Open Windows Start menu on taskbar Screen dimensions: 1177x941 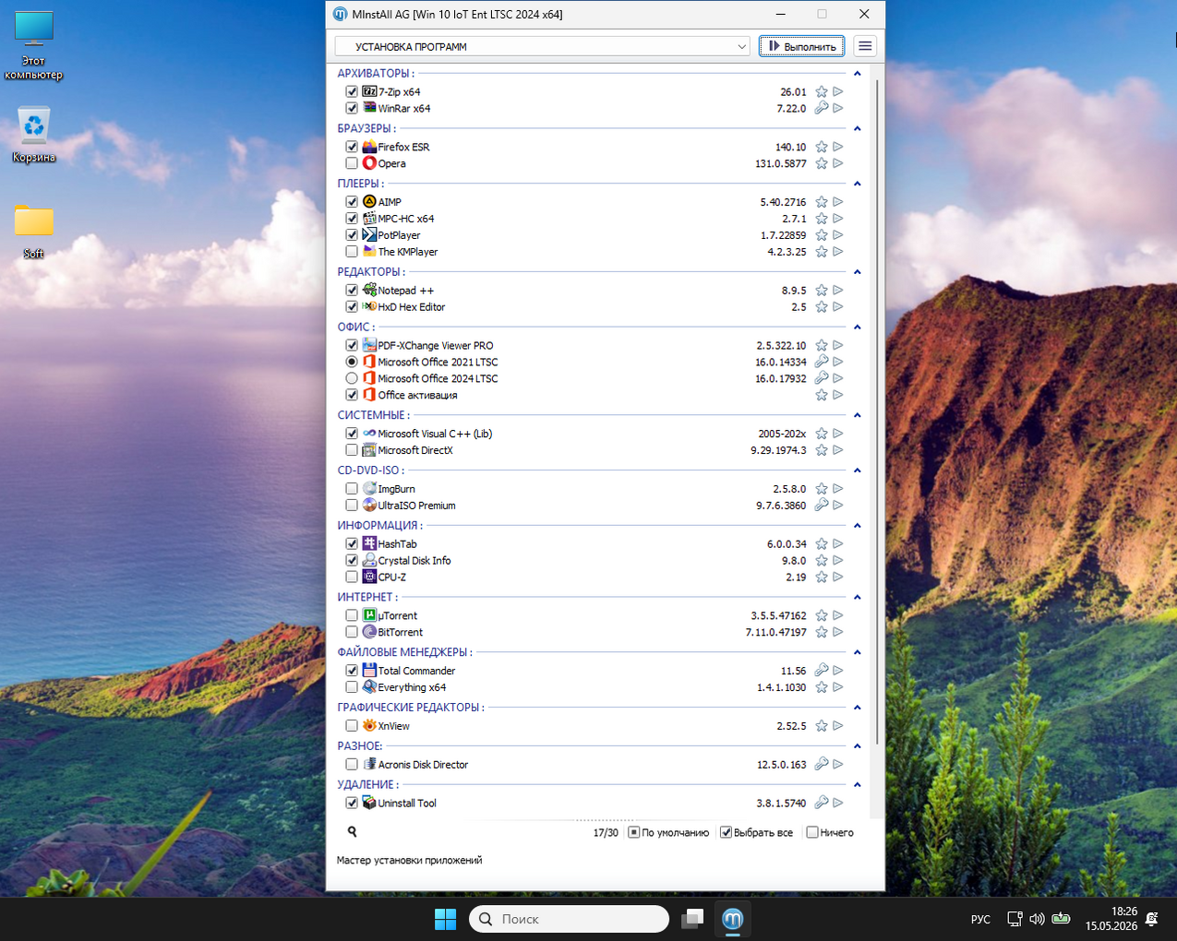pyautogui.click(x=445, y=919)
